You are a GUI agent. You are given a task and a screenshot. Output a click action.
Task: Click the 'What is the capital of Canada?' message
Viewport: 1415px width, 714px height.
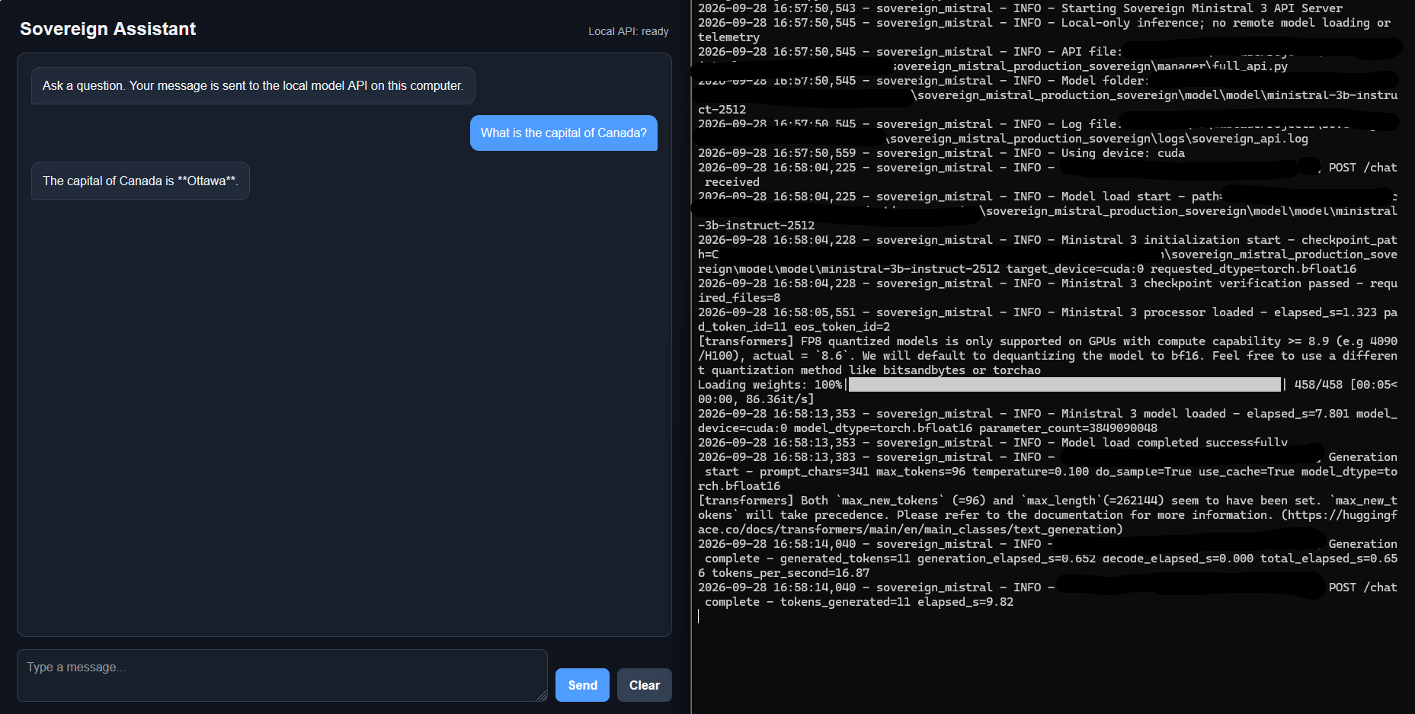coord(564,133)
